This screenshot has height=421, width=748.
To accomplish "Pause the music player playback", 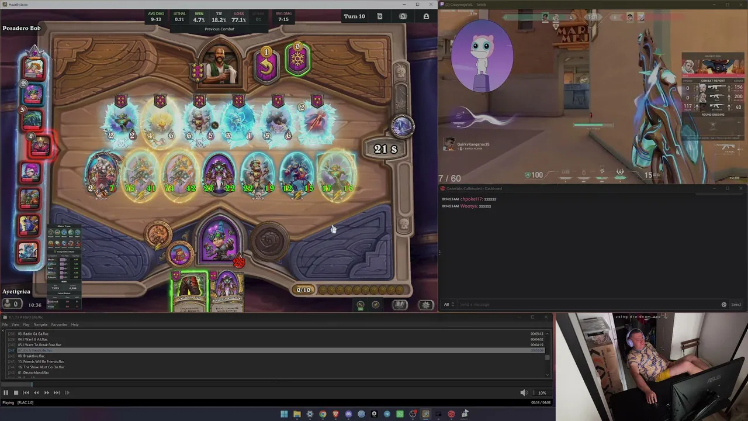I will 6,393.
